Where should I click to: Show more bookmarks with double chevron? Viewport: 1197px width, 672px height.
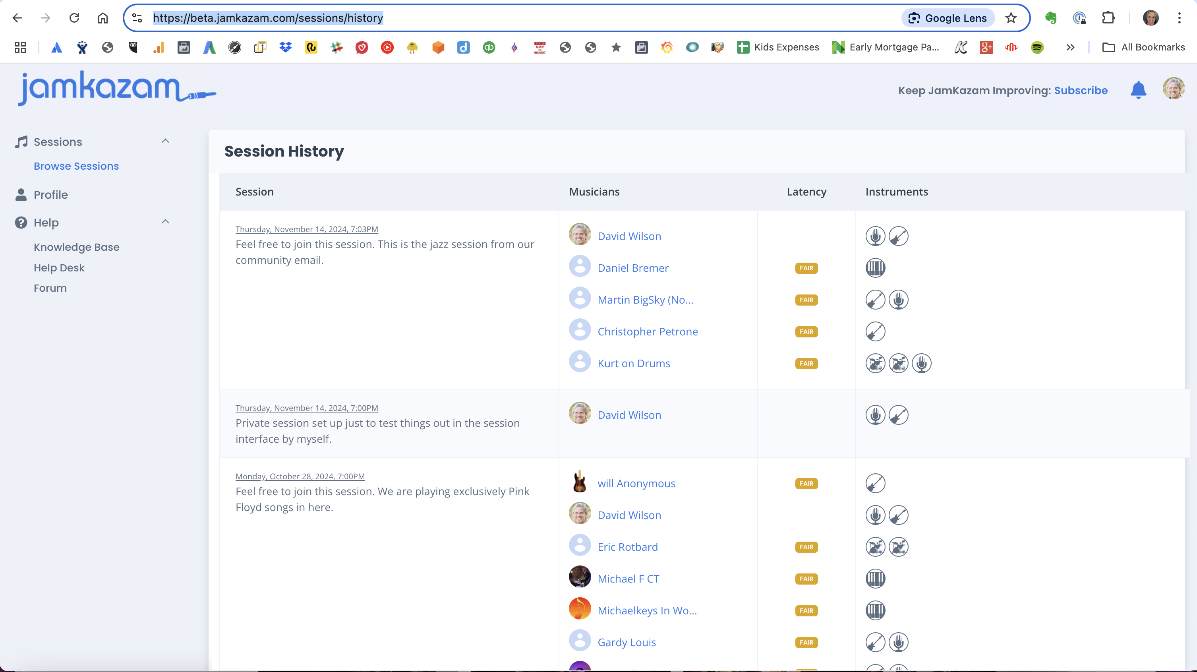point(1070,47)
